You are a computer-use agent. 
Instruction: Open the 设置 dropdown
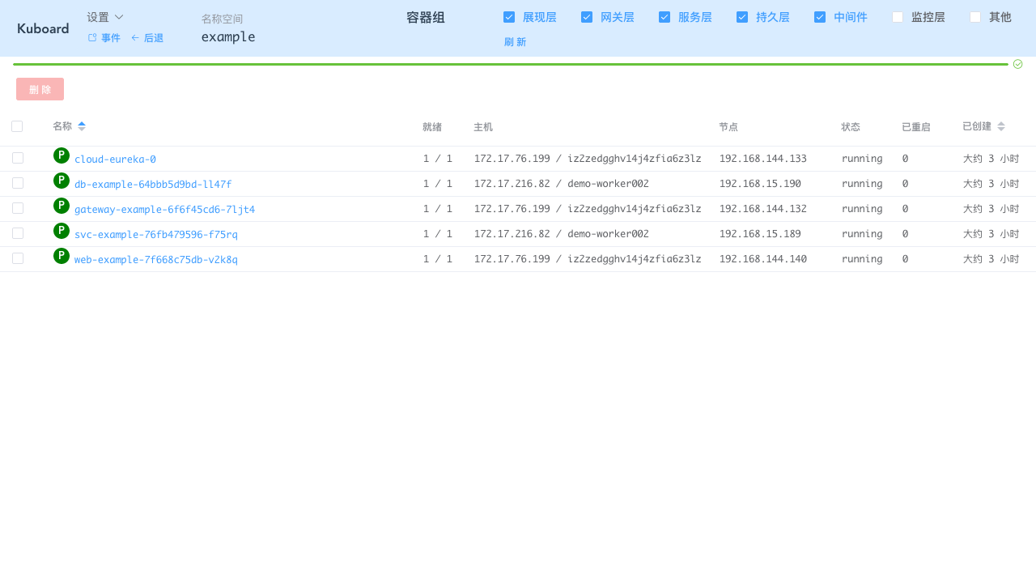point(104,16)
